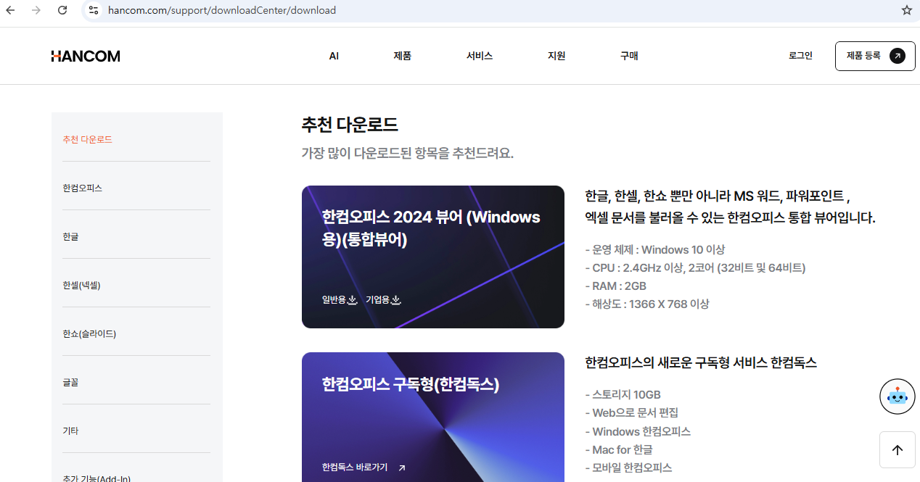Viewport: 920px width, 482px height.
Task: Click the browser back arrow
Action: click(x=10, y=10)
